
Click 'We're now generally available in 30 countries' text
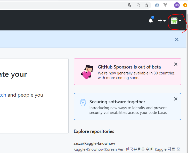pos(137,73)
